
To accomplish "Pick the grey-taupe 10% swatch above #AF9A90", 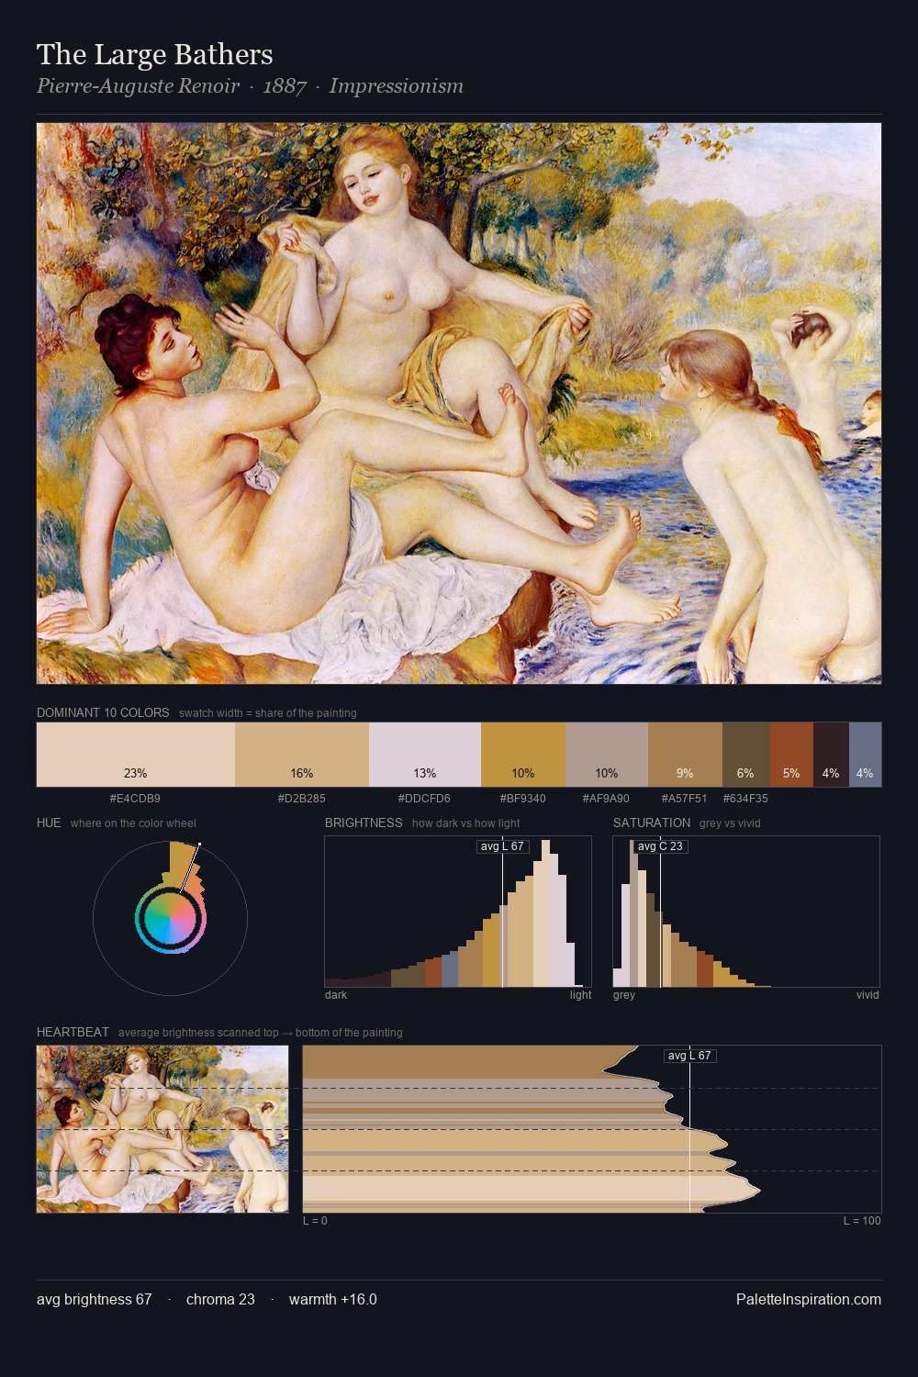I will [607, 755].
